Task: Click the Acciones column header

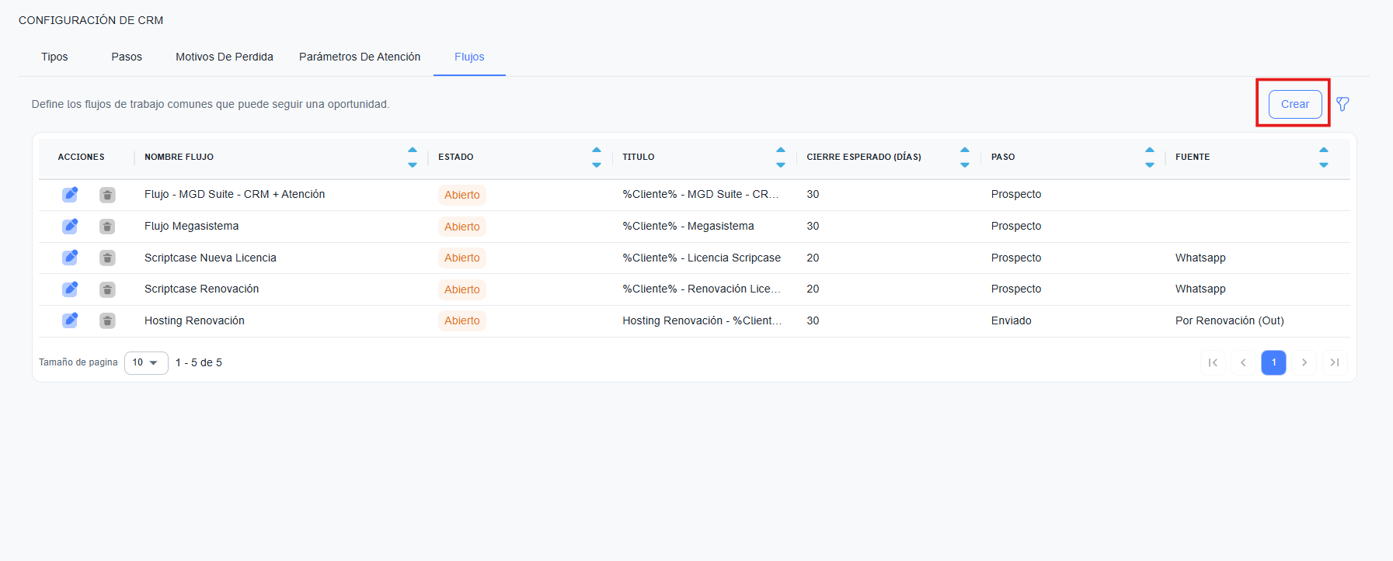Action: tap(81, 157)
